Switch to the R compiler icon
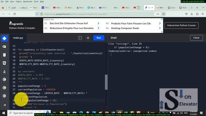206x116 pixels. coord(5,46)
